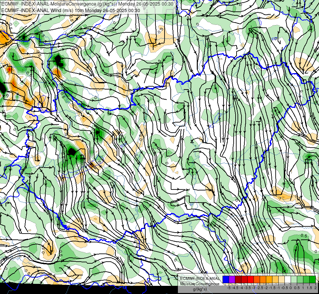Viewport: 319px width, 294px height.
Task: Click the 1.5 legend tick label
Action: click(x=309, y=288)
